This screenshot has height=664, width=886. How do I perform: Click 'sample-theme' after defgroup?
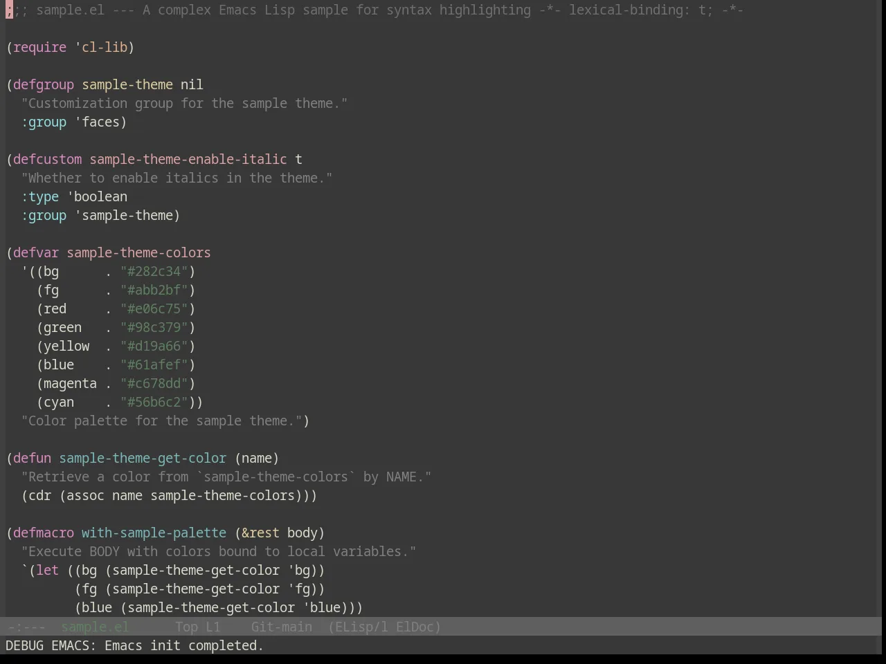pyautogui.click(x=127, y=84)
